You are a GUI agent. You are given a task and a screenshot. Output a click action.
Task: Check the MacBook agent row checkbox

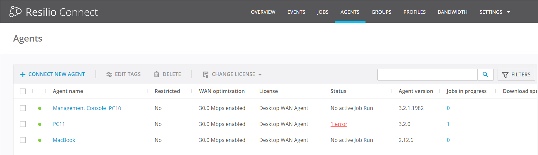(23, 140)
